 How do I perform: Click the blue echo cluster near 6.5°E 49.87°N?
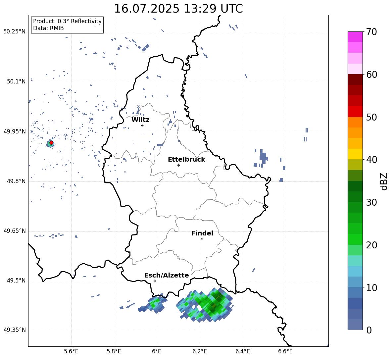[263, 157]
